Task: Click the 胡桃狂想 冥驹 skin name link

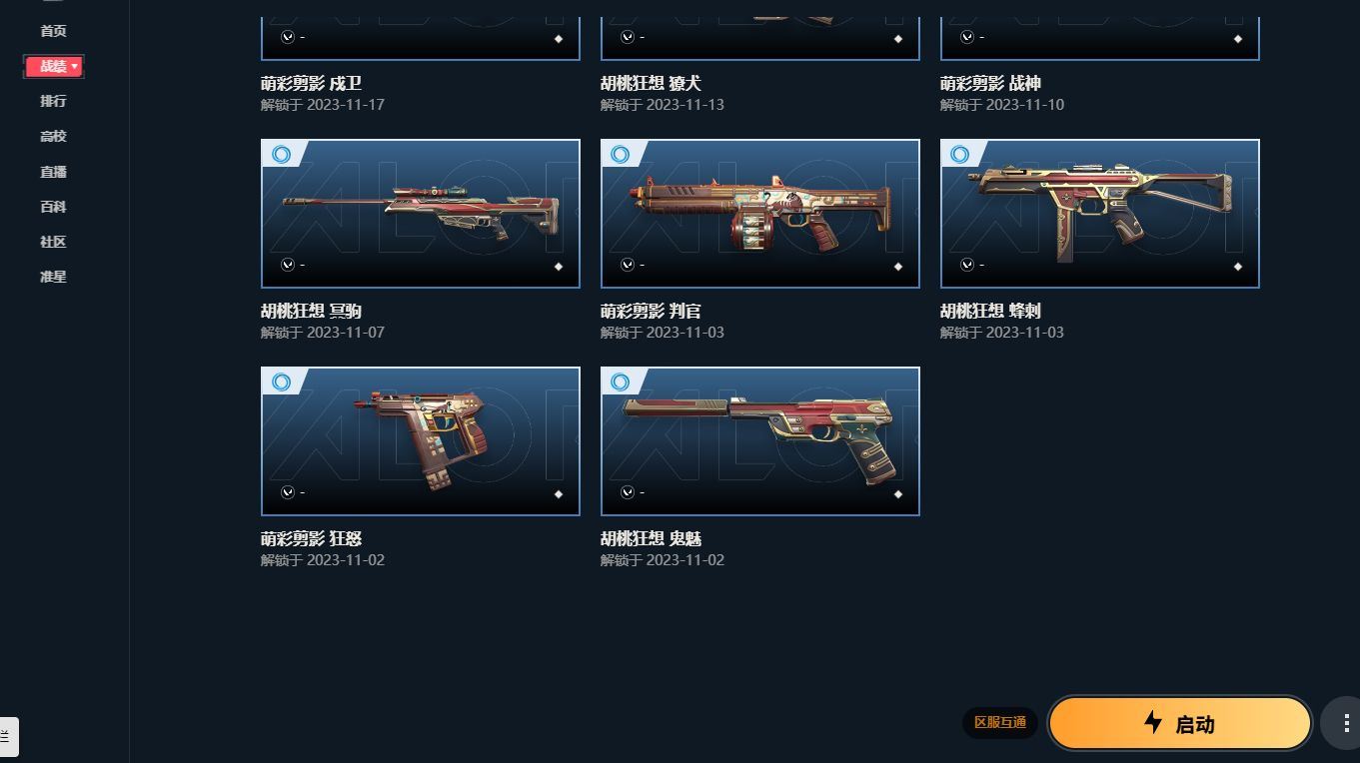Action: click(x=311, y=311)
